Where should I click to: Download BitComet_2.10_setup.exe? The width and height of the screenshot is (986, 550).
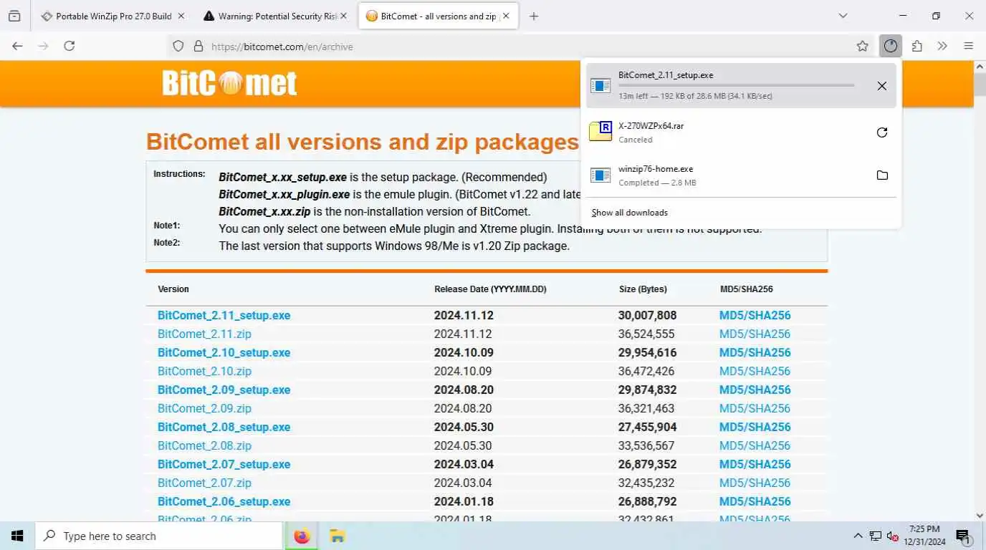(224, 352)
